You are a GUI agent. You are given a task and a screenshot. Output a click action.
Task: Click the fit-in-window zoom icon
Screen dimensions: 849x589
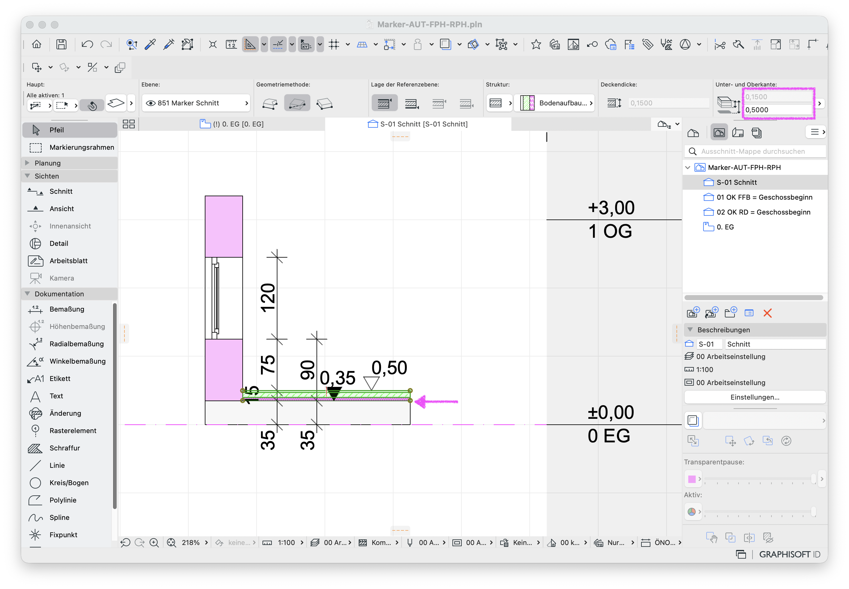click(171, 542)
